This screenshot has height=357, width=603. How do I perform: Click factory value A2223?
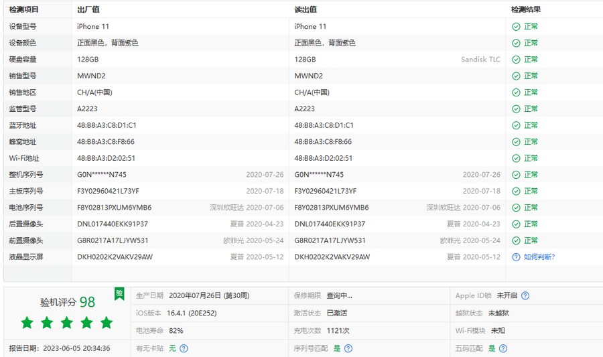coord(87,109)
